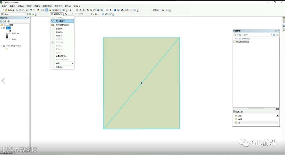The width and height of the screenshot is (285, 155).
Task: Click the Add Data plus icon
Action: (38, 10)
